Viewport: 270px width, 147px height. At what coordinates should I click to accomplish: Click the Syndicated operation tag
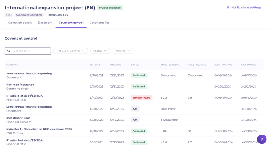point(29,15)
